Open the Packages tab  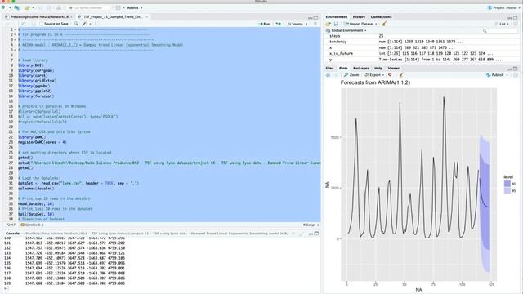(361, 68)
